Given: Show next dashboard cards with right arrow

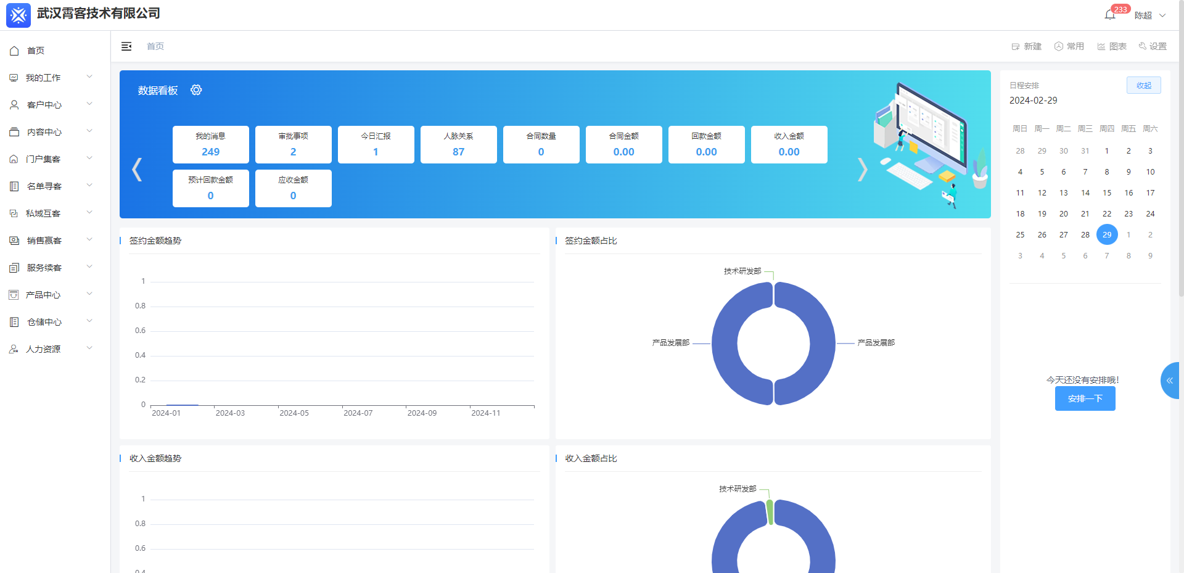Looking at the screenshot, I should click(863, 170).
